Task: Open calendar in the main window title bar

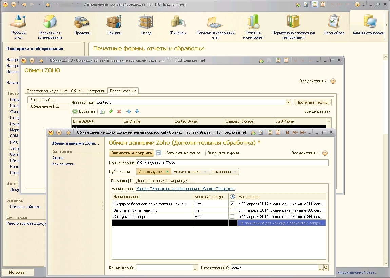Action: 323,4
